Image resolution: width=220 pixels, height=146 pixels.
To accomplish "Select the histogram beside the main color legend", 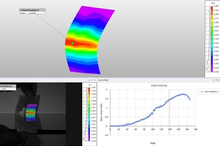I will coord(208,39).
